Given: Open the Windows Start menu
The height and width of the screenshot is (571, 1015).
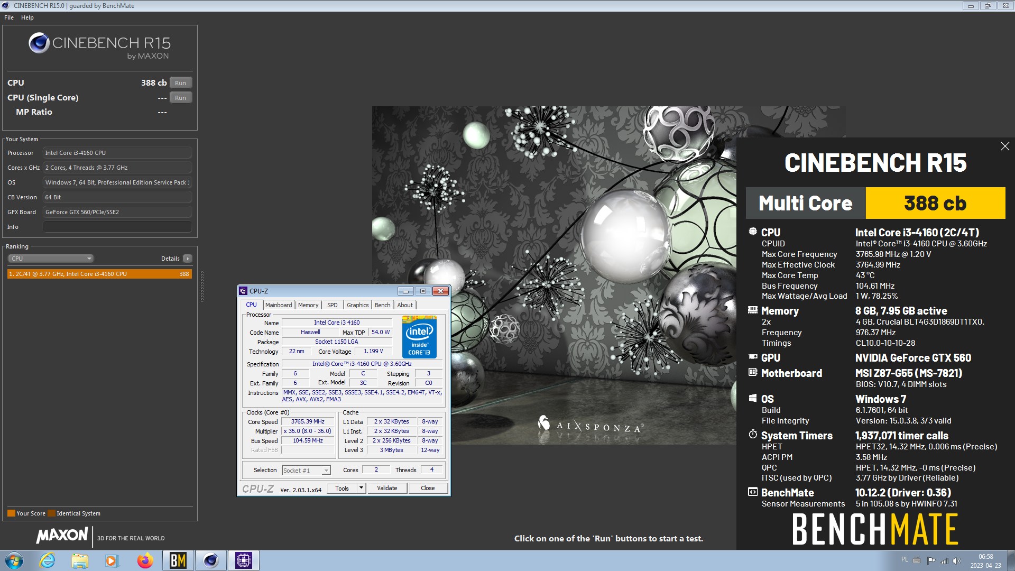Looking at the screenshot, I should point(14,560).
